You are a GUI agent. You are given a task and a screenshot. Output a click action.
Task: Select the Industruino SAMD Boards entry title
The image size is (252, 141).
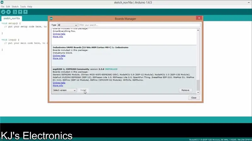[x=90, y=48]
